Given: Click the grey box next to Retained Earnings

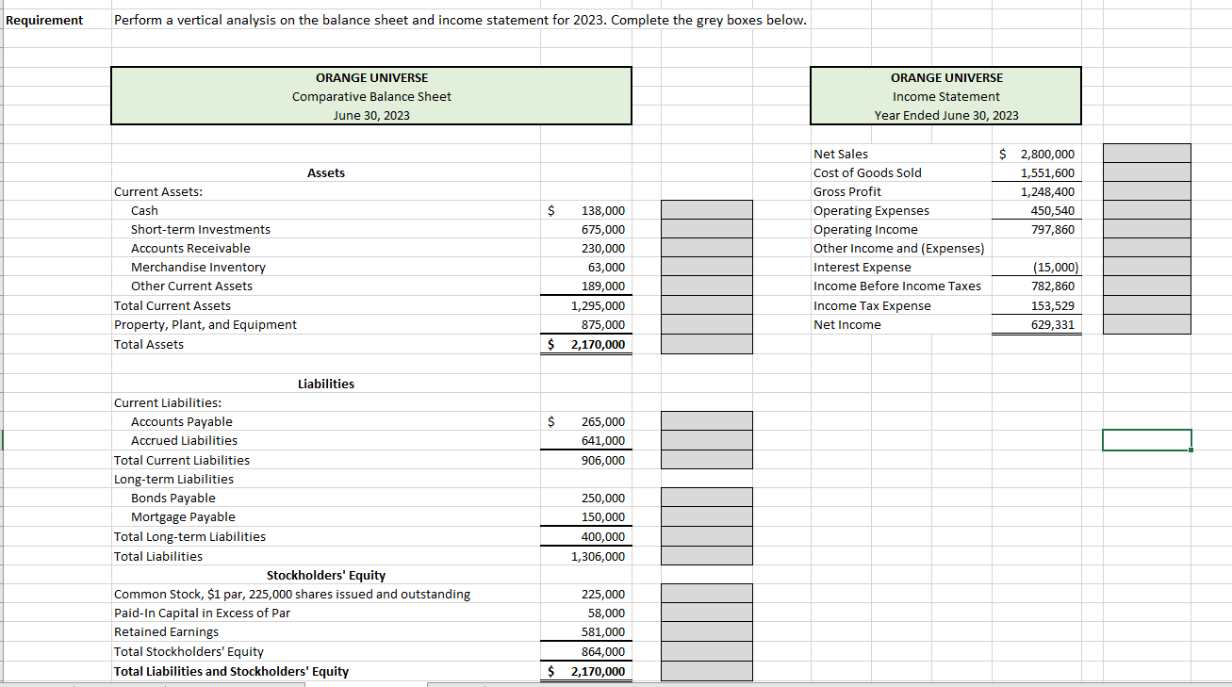Looking at the screenshot, I should 706,631.
